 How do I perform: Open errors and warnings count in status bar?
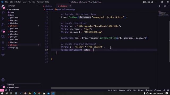[x=8, y=90]
